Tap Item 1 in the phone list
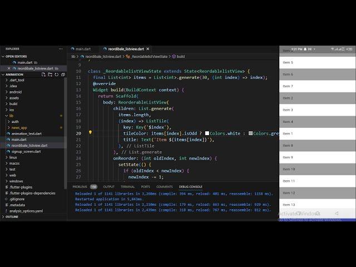Screen dimensions: 356x267 [x=317, y=133]
